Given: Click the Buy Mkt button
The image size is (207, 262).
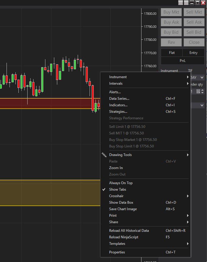Looking at the screenshot, I should [171, 12].
